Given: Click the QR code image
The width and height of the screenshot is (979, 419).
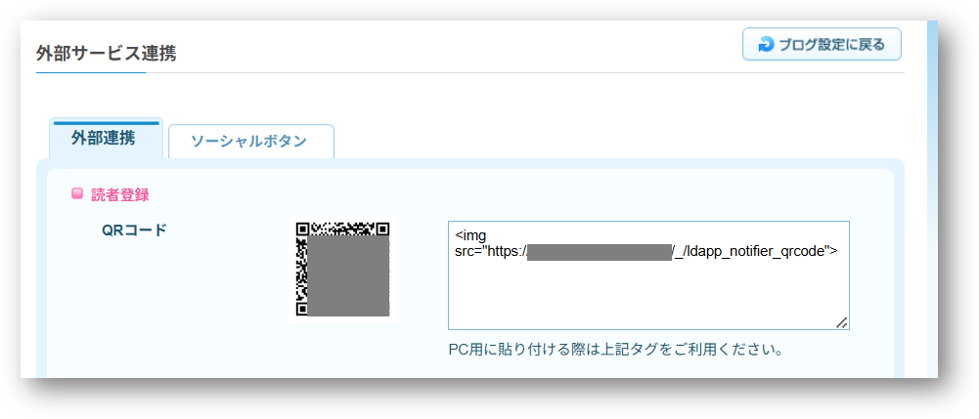Looking at the screenshot, I should click(342, 269).
